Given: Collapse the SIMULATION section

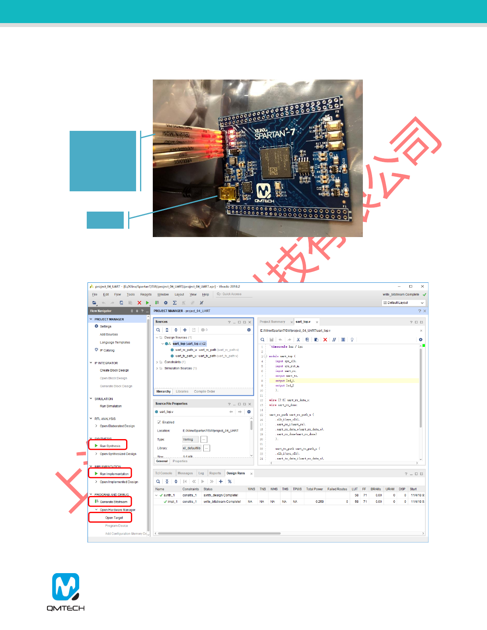Looking at the screenshot, I should (91, 399).
